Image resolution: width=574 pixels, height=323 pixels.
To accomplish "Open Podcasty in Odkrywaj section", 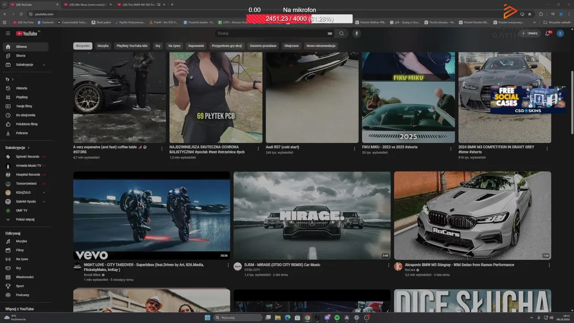I will pos(25,295).
